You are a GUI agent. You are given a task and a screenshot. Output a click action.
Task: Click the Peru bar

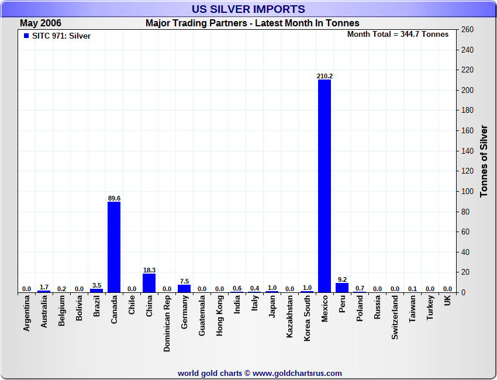point(342,288)
